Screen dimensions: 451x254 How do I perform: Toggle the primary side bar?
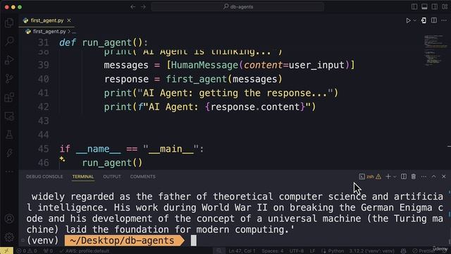pos(414,6)
